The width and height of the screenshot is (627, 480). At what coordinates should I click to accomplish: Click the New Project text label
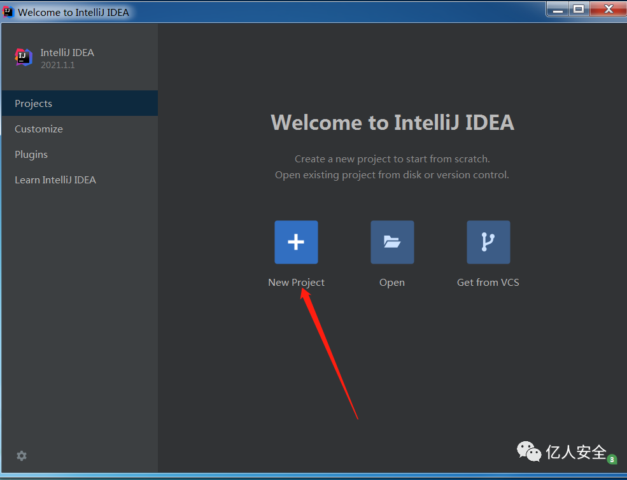(x=296, y=283)
